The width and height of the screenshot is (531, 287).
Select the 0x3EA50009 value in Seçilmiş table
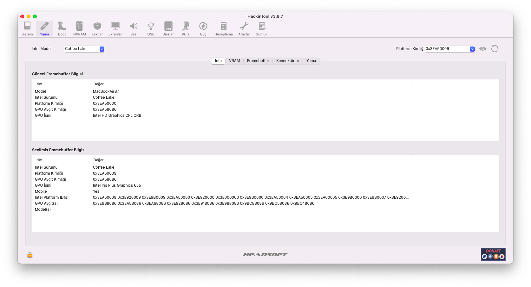(x=105, y=173)
